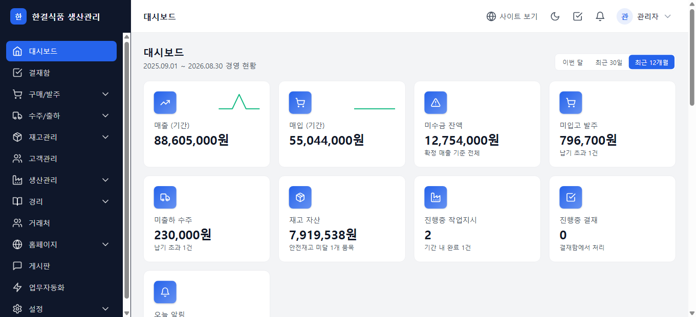Click the sidebar scrollbar down arrow
This screenshot has height=317, width=696.
pyautogui.click(x=126, y=313)
